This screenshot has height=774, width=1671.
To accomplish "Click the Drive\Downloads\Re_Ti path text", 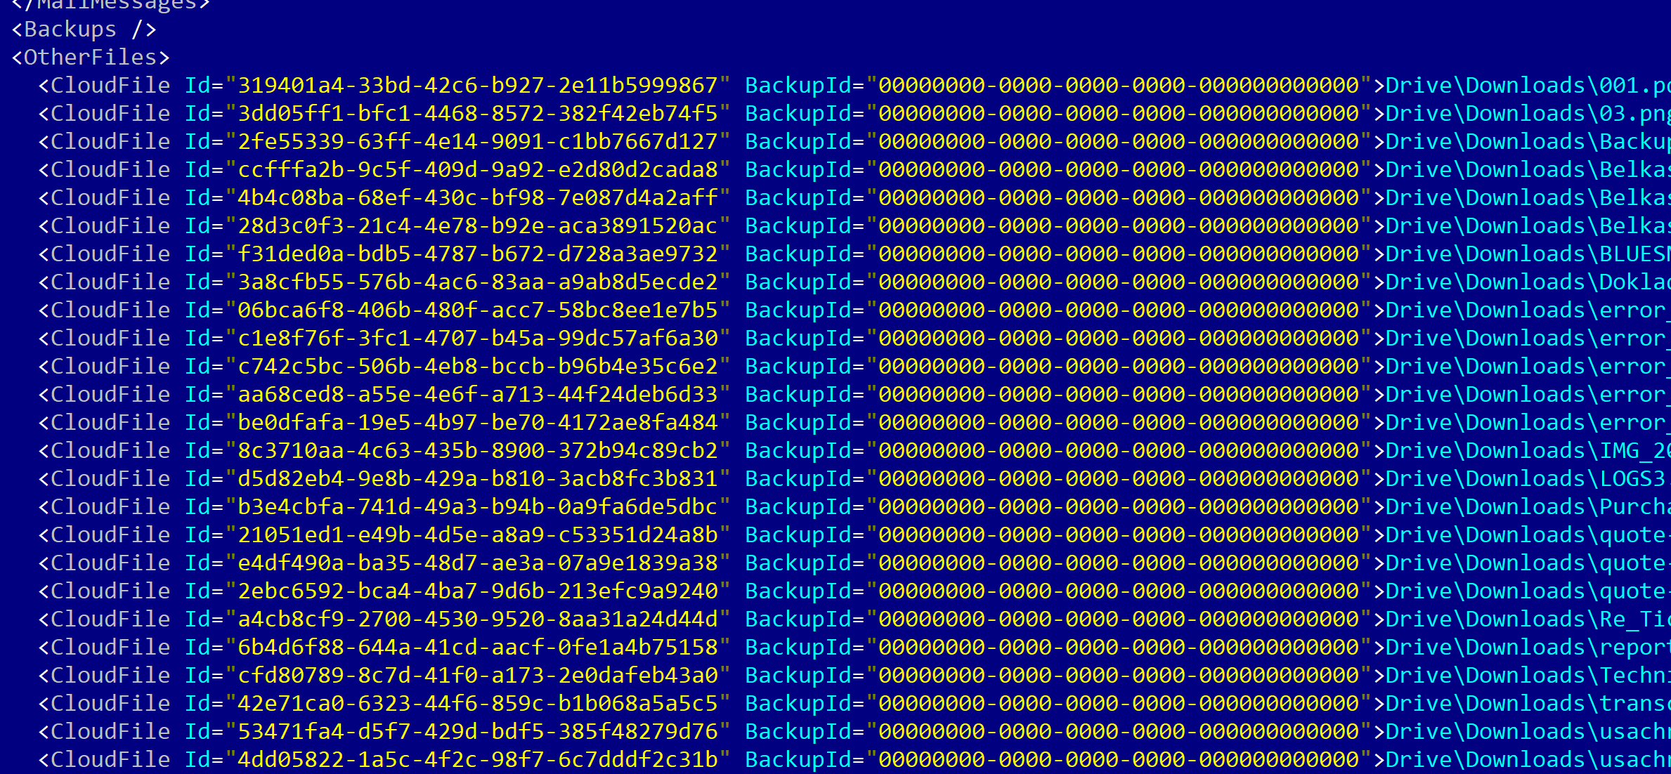I will [x=1528, y=619].
